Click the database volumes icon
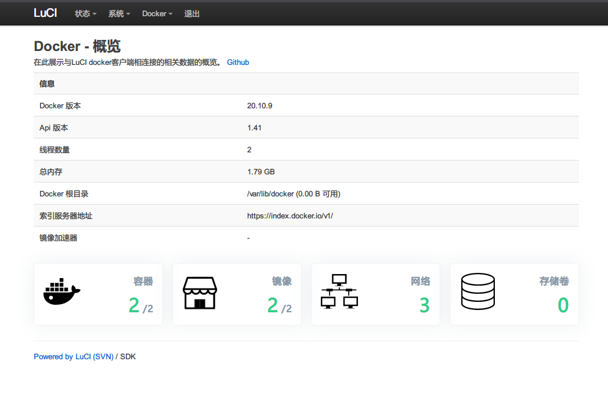This screenshot has height=394, width=608. pos(477,291)
